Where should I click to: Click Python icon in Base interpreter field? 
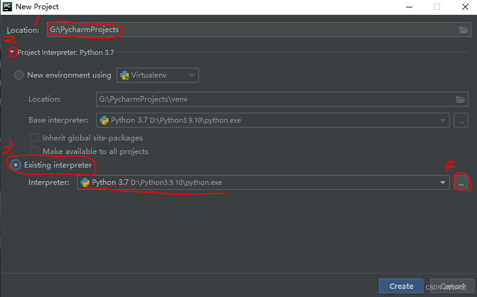coord(104,120)
